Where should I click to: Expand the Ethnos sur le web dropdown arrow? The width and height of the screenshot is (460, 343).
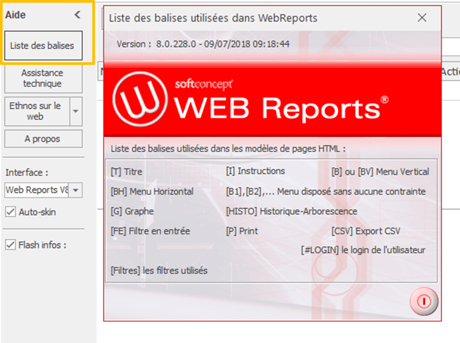point(75,111)
